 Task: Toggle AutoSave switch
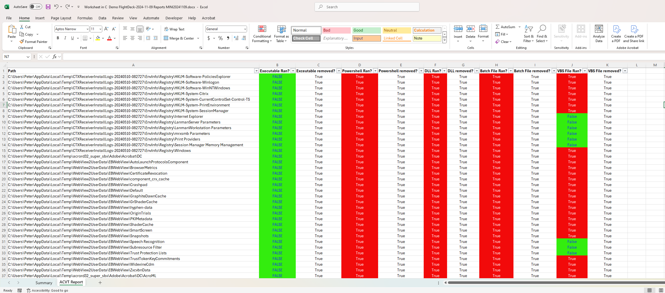click(36, 7)
